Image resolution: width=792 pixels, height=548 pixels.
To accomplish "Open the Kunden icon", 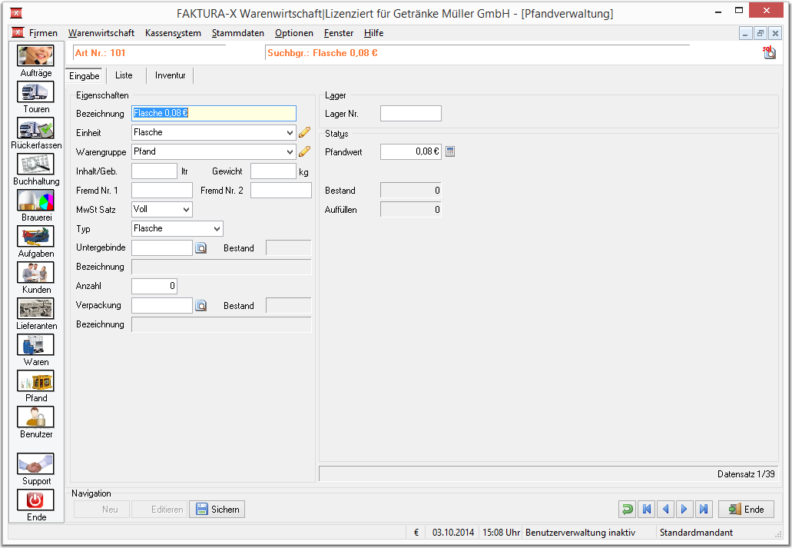I will 35,273.
